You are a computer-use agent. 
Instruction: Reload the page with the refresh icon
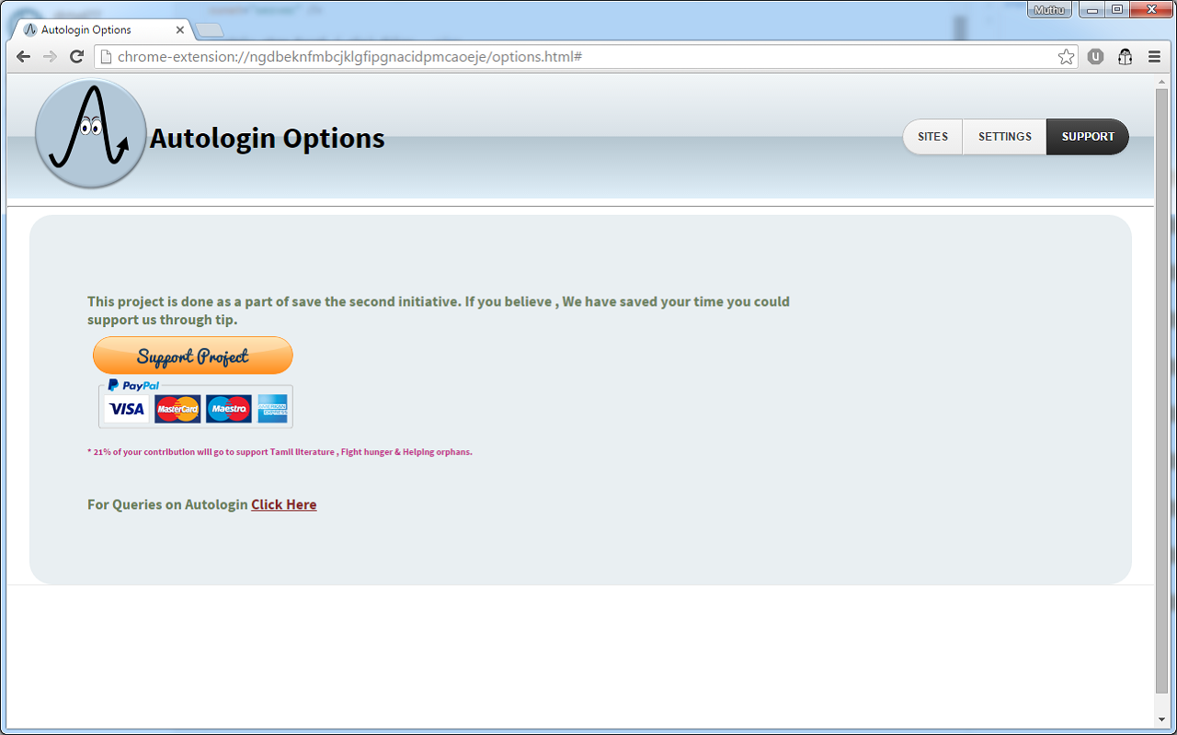pyautogui.click(x=76, y=56)
